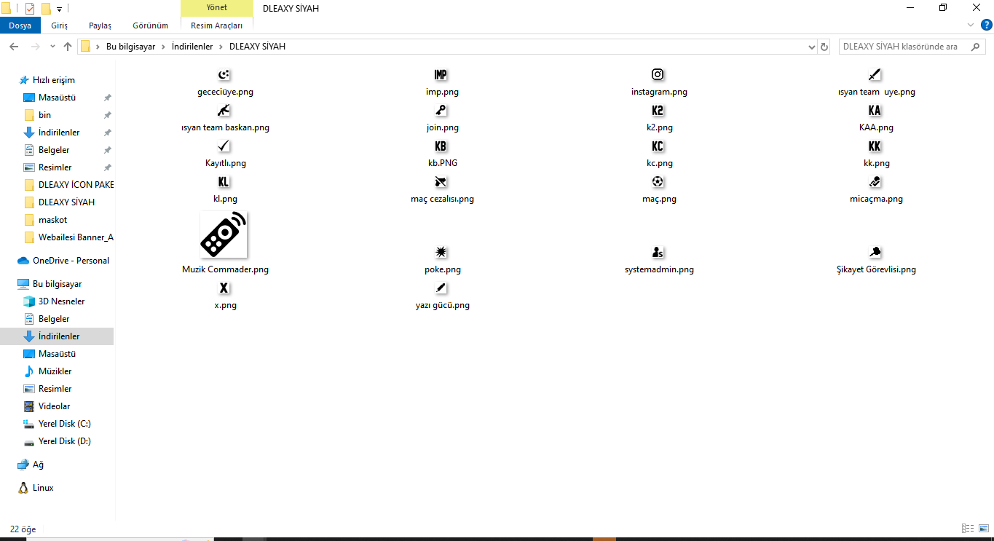The height and width of the screenshot is (541, 994).
Task: Open DLEAXY SİYAH in the sidebar
Action: click(x=66, y=202)
